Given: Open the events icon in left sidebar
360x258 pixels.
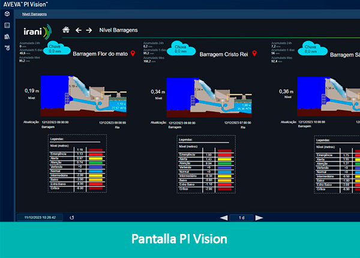Looking at the screenshot, I should click(7, 47).
